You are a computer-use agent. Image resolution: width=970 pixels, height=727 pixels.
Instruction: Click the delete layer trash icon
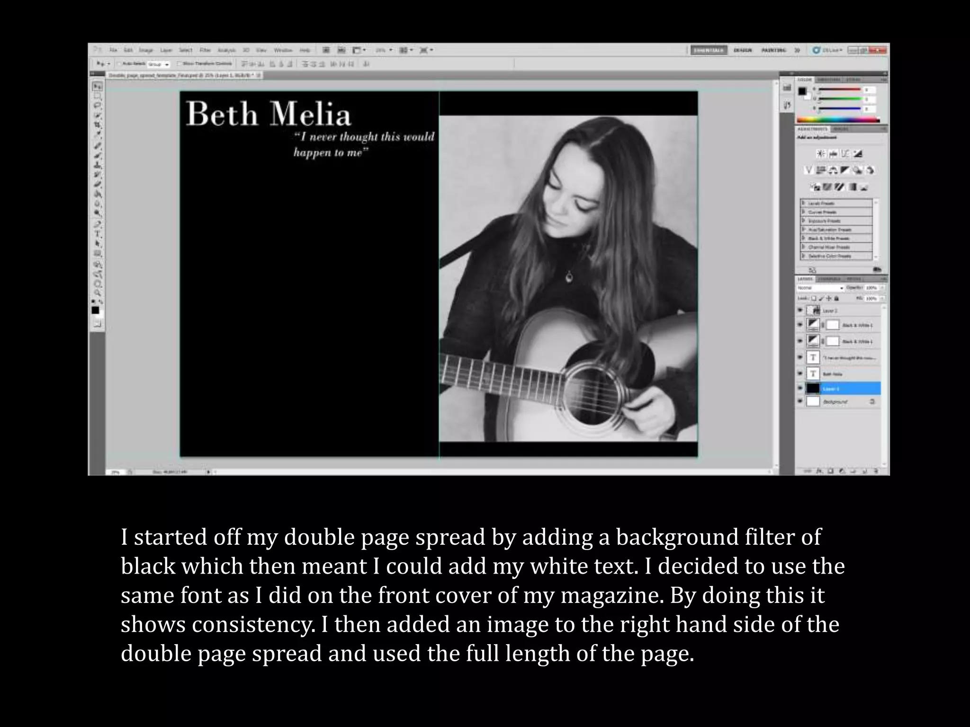(876, 471)
